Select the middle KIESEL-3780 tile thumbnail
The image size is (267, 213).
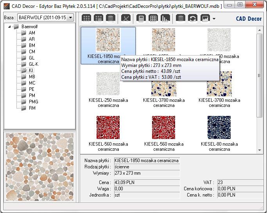(x=164, y=88)
